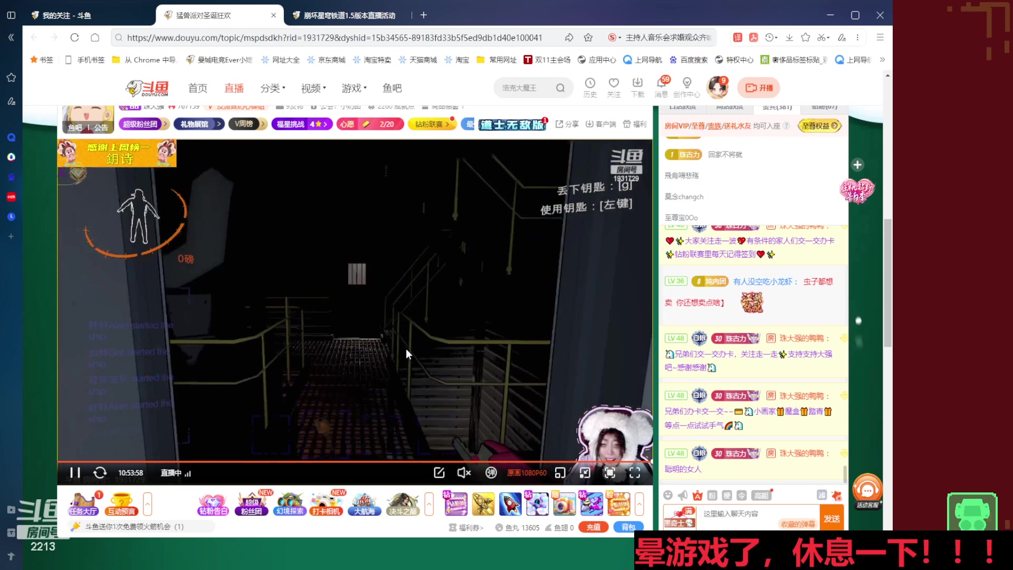Select 原画1080P60 video quality

[526, 473]
